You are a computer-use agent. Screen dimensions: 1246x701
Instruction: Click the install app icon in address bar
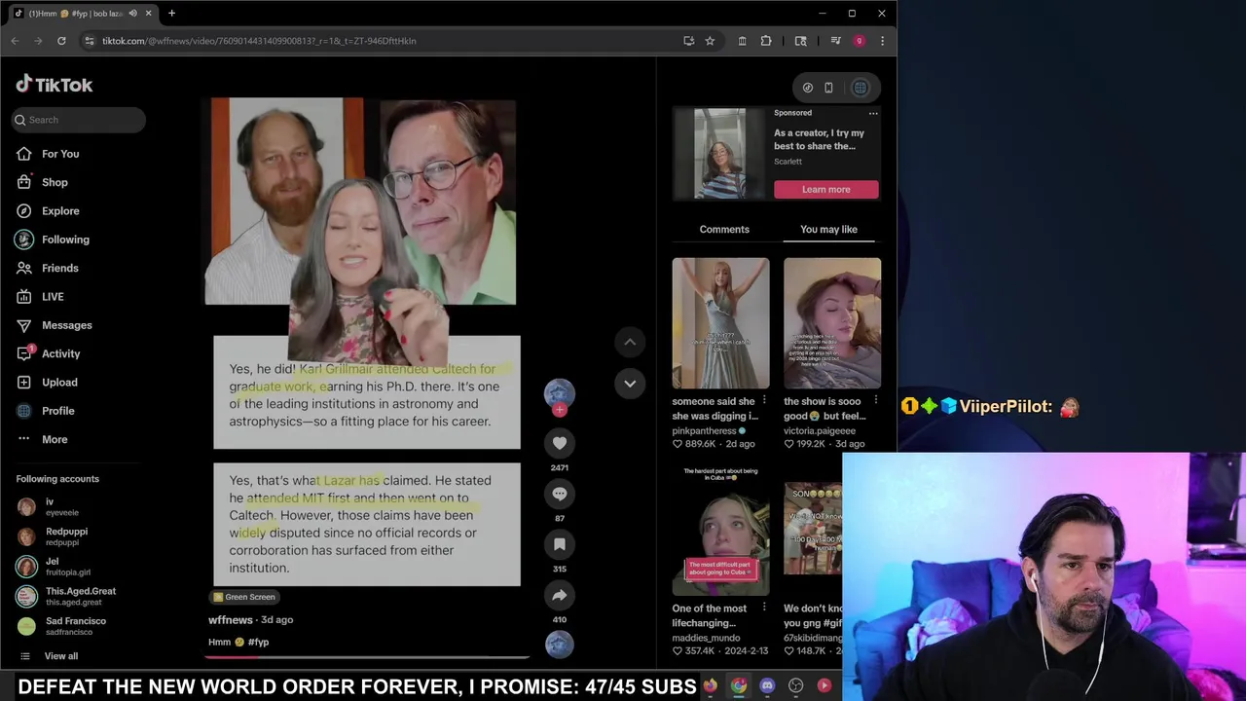[689, 41]
